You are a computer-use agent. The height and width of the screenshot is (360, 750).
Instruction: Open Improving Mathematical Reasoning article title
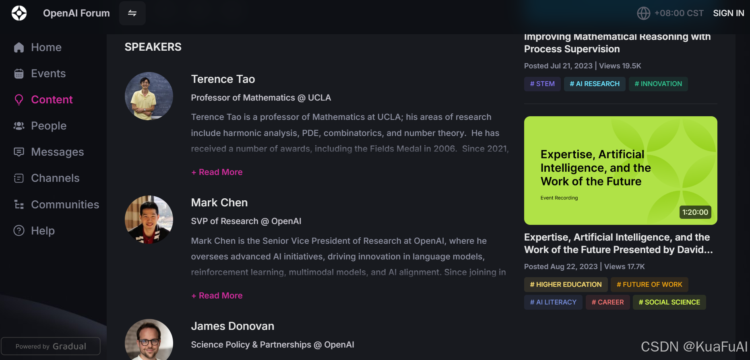pos(617,43)
